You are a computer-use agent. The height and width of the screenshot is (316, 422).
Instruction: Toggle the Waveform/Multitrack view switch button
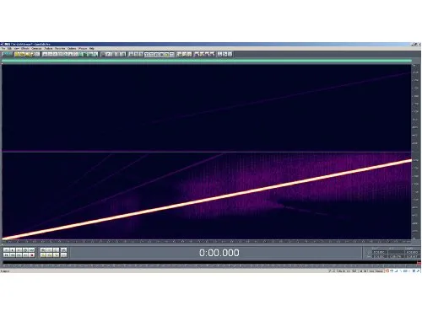7,54
